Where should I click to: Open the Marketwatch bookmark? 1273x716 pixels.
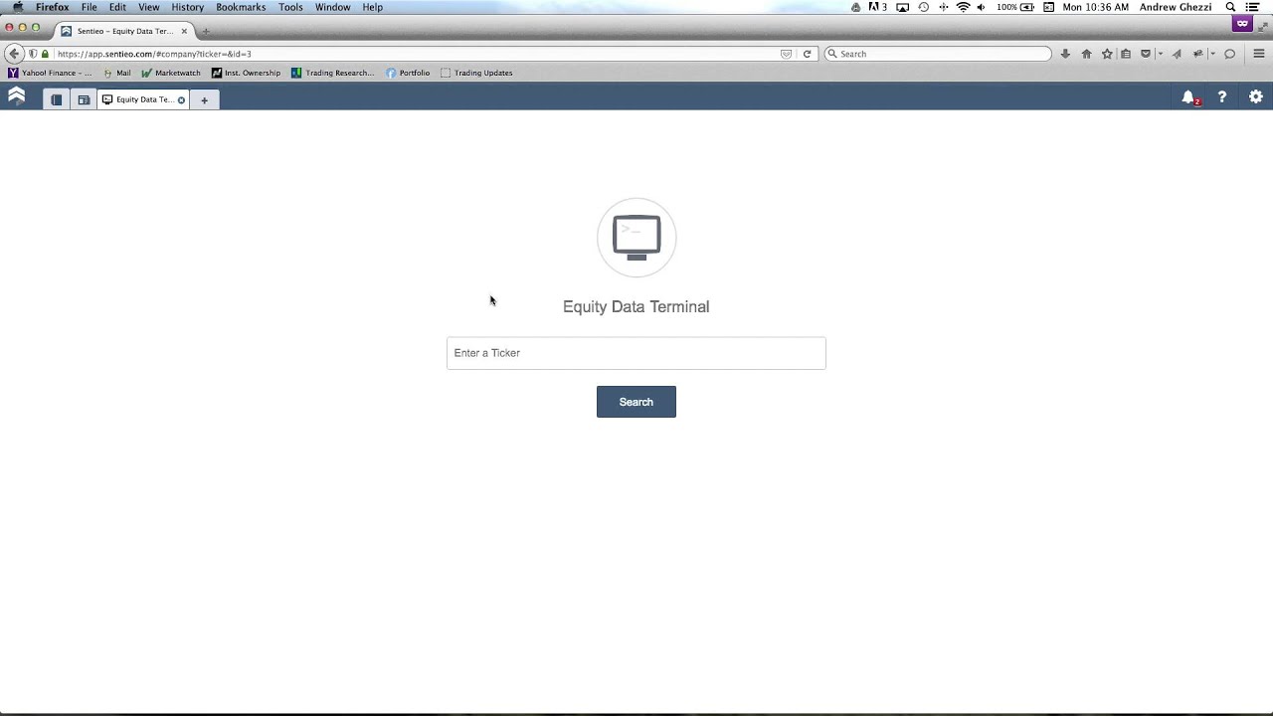coord(171,73)
